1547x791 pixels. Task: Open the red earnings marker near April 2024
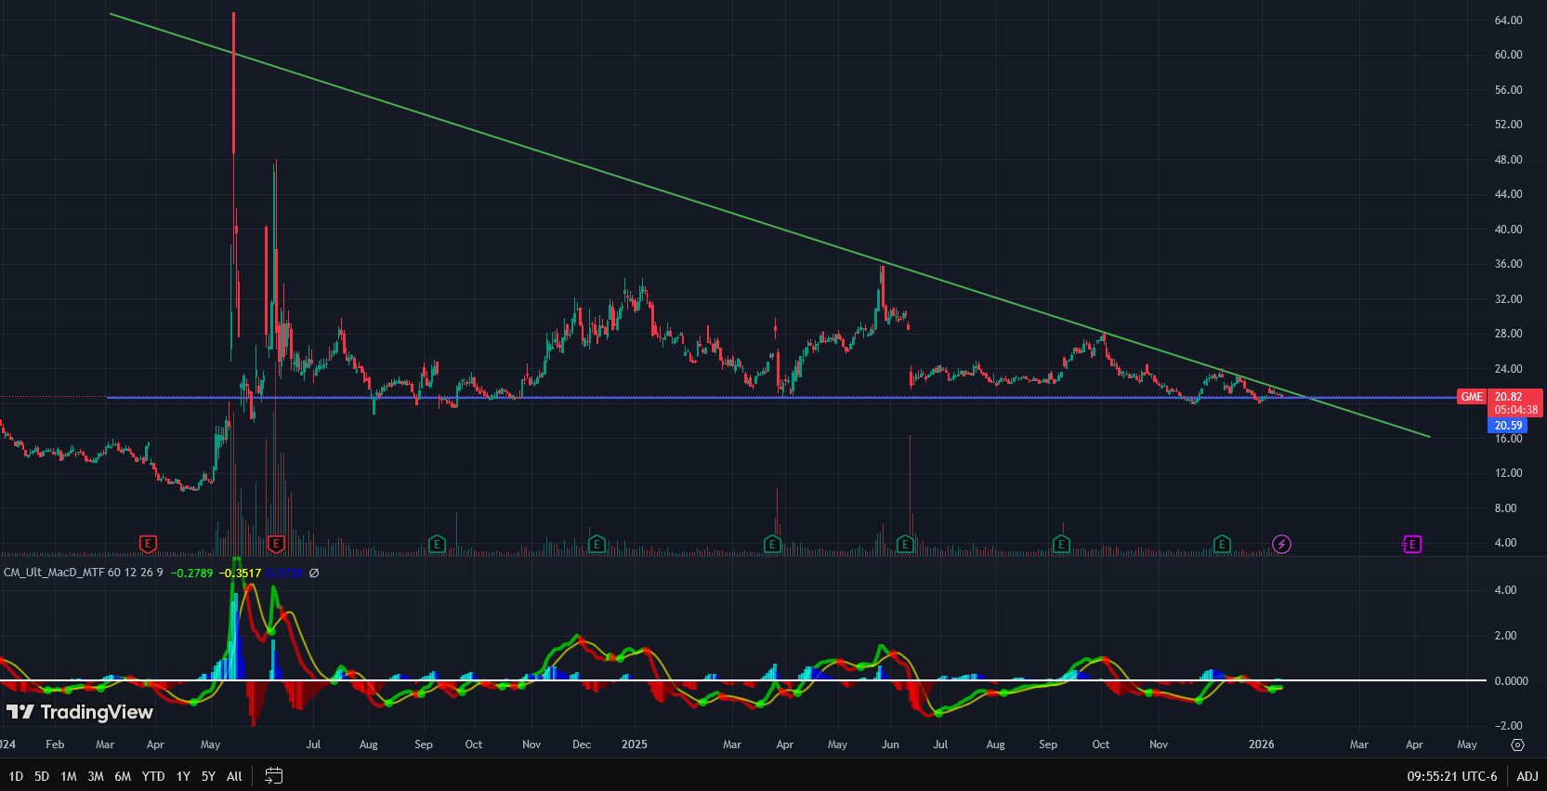[148, 544]
